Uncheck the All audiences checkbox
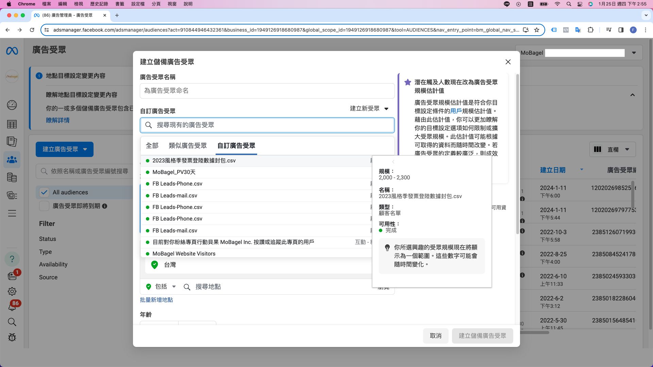Screen dimensions: 653x367 click(x=44, y=192)
